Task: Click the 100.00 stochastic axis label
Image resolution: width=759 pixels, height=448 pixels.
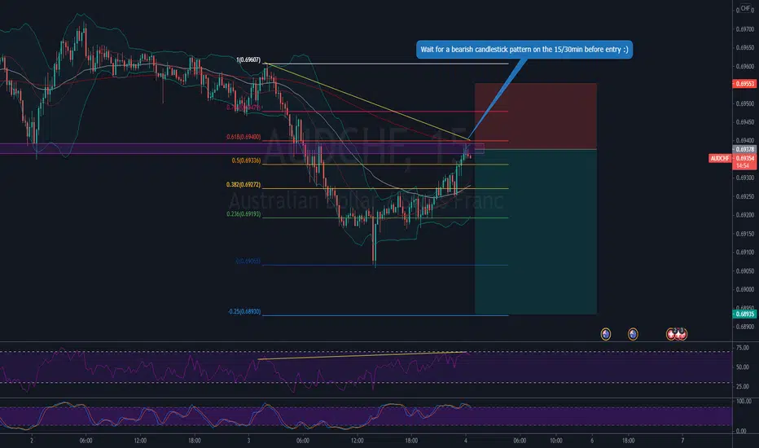Action: tap(744, 401)
